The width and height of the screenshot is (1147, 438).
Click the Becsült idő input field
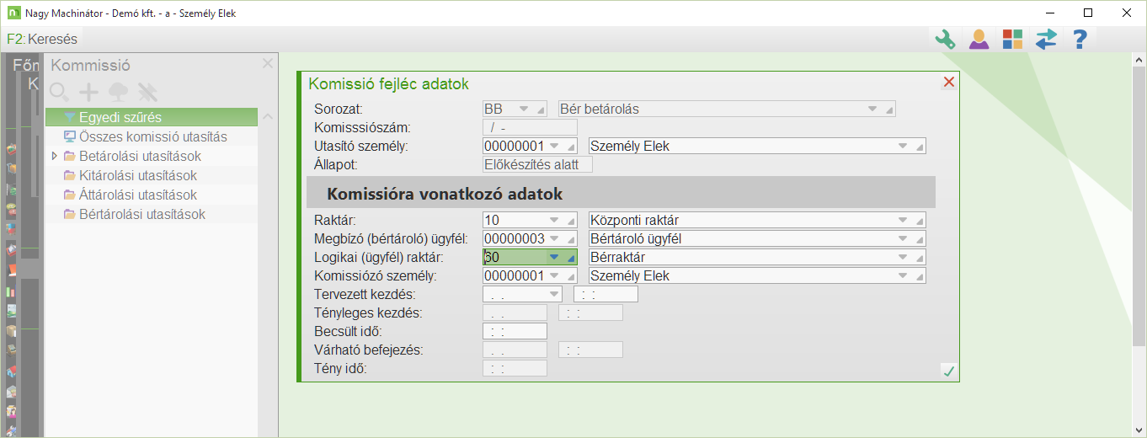click(515, 331)
